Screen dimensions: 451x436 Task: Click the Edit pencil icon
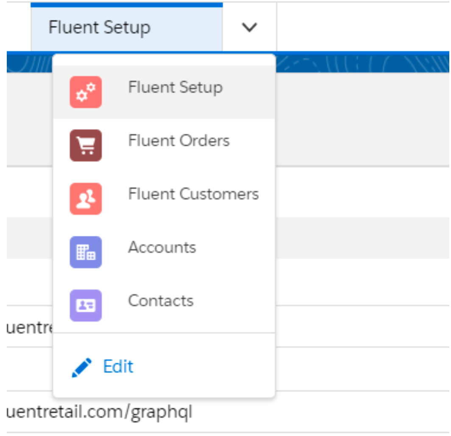coord(81,367)
